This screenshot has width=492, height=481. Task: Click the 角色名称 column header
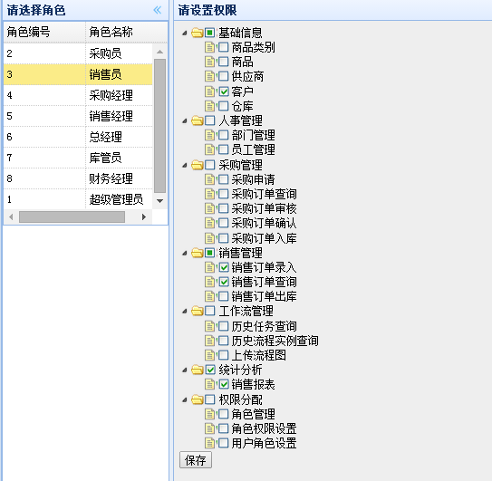click(x=127, y=32)
